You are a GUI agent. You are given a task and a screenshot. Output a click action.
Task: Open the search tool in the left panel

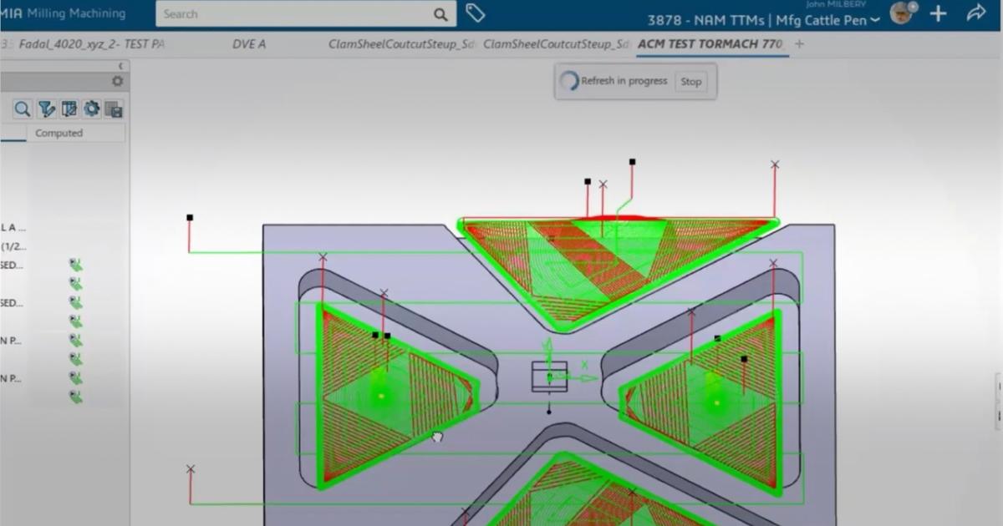22,109
